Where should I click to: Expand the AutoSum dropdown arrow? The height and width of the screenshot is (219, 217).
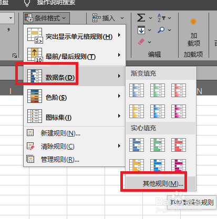point(150,18)
